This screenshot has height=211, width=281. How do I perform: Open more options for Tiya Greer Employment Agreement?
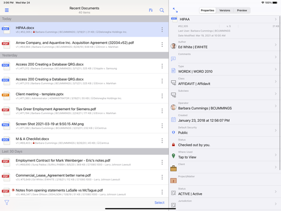162,111
